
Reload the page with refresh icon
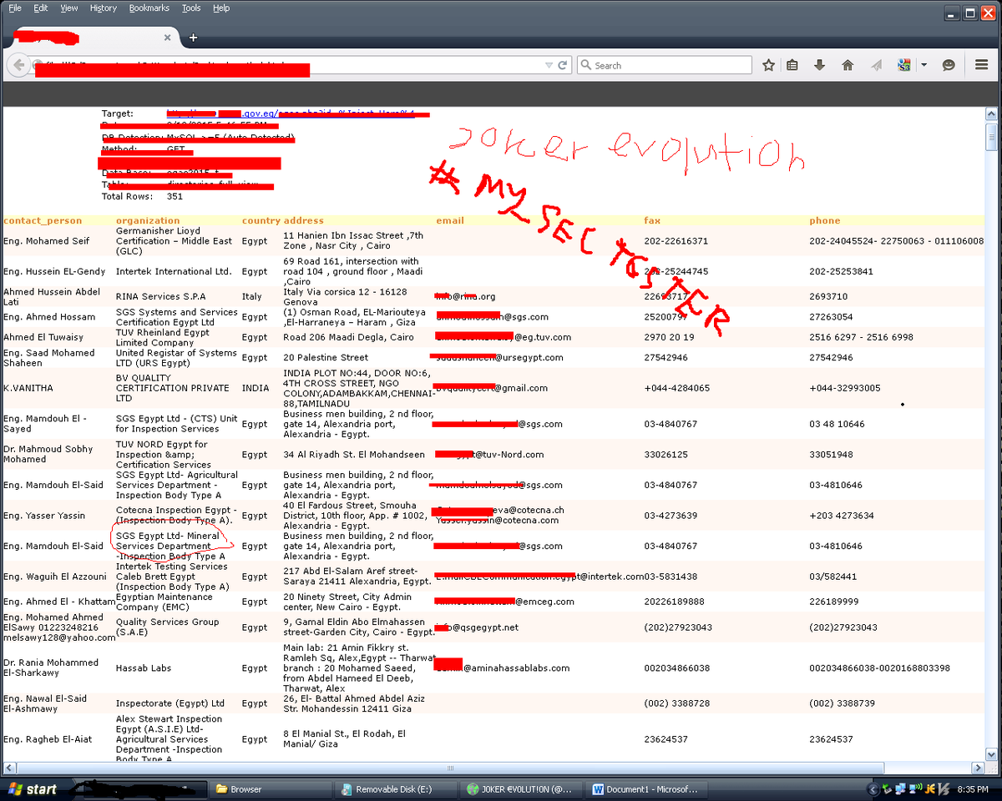tap(563, 65)
